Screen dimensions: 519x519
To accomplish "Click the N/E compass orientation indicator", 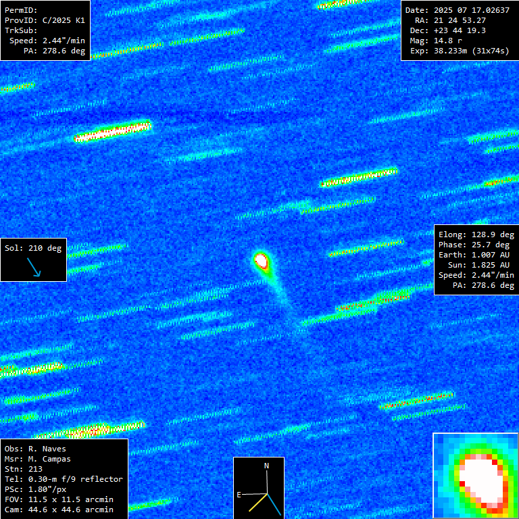I will [259, 488].
